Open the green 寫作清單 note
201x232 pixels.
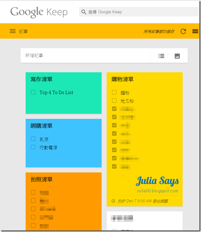click(63, 93)
